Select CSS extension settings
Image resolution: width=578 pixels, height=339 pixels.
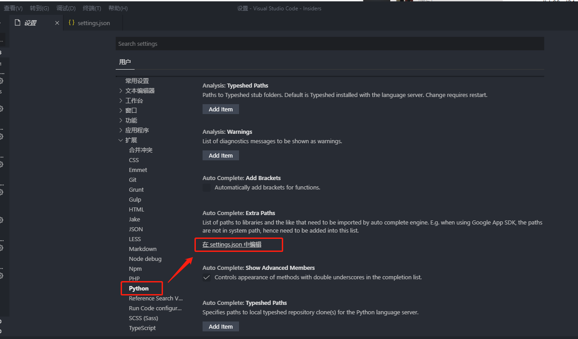click(134, 160)
